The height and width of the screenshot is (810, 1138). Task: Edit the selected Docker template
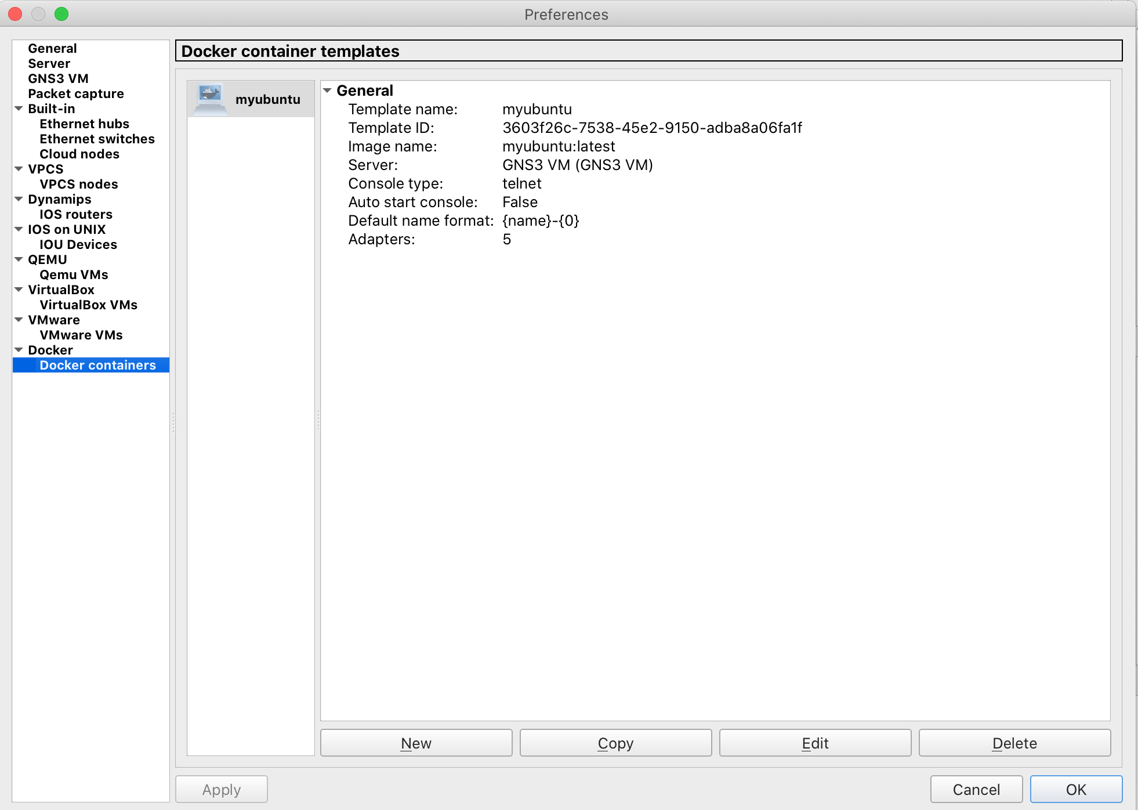pos(814,743)
